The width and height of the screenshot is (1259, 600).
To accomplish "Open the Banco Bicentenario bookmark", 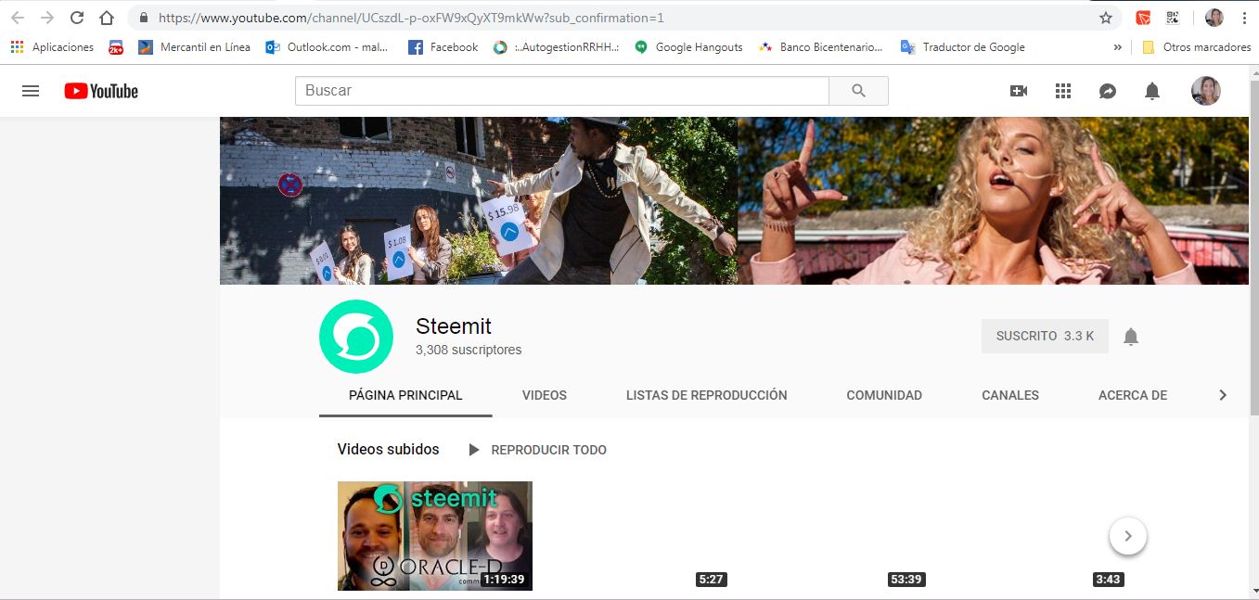I will pos(821,47).
